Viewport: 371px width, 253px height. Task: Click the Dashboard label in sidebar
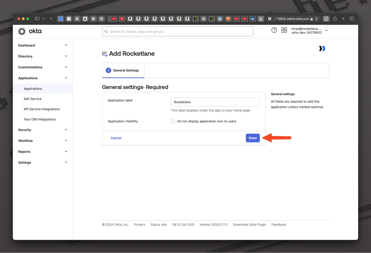point(27,45)
